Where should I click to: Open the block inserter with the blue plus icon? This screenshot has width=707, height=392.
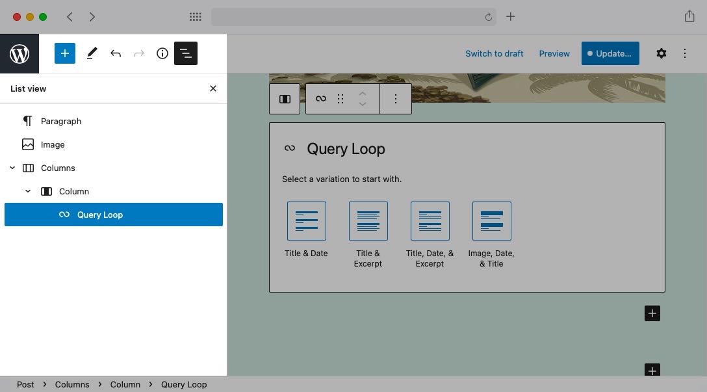(64, 53)
